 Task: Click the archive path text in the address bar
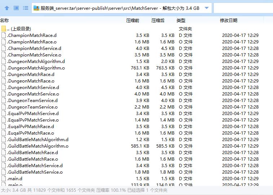120,8
